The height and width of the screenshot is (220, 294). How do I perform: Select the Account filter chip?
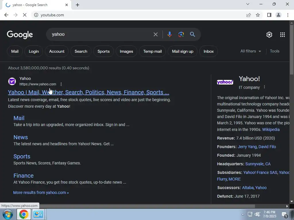(57, 51)
